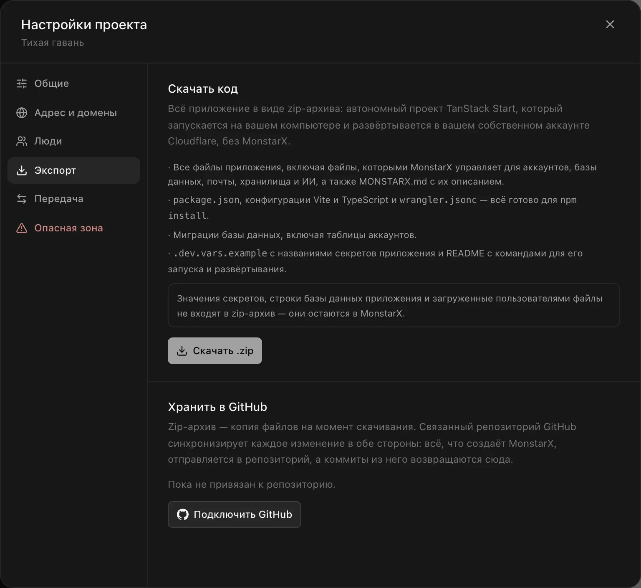Click the .dev.vars.example code text
Screen dimensions: 641x588
pos(220,253)
